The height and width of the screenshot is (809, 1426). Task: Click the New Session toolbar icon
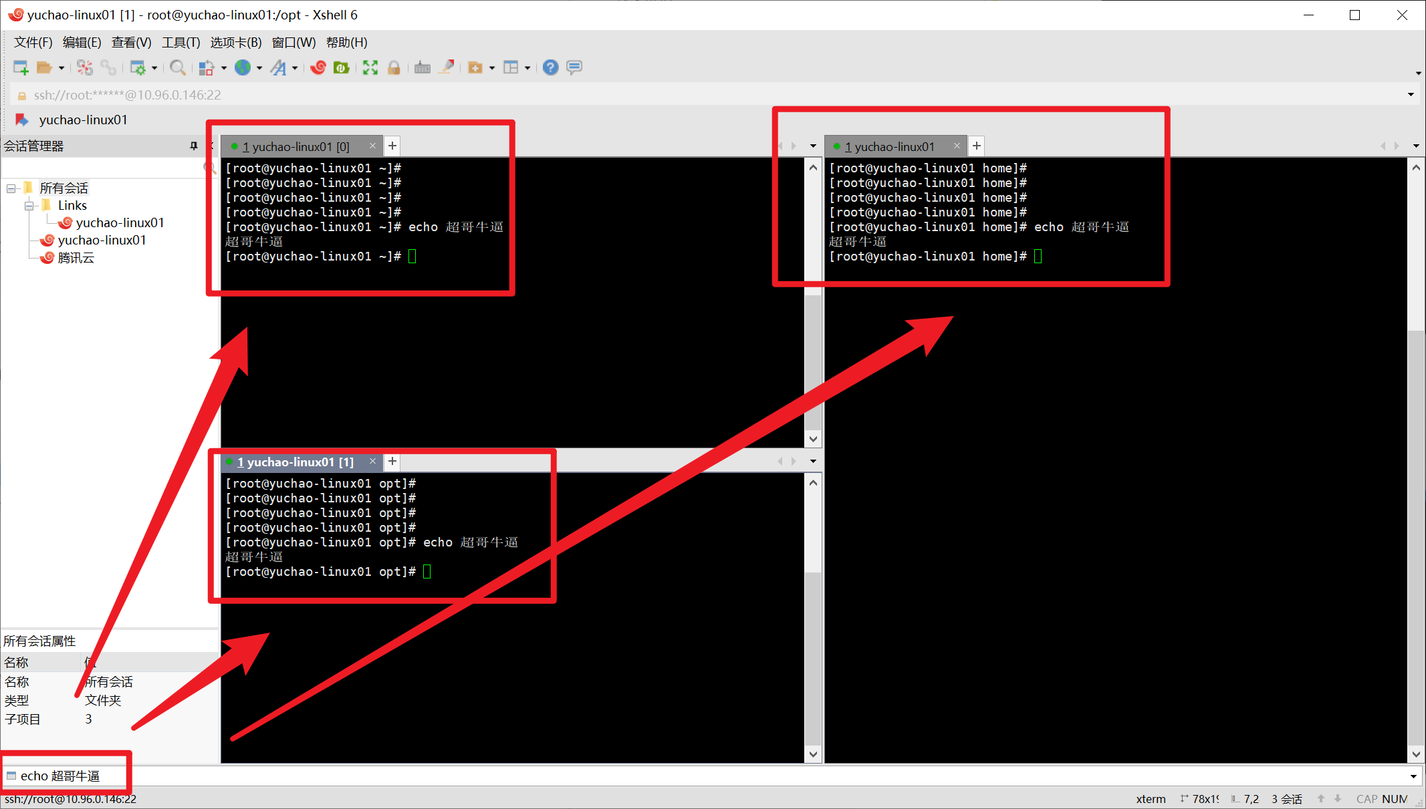21,67
